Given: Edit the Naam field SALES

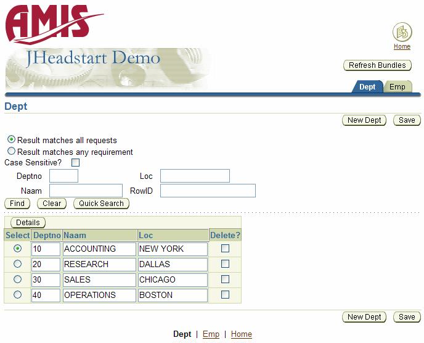Looking at the screenshot, I should click(99, 280).
